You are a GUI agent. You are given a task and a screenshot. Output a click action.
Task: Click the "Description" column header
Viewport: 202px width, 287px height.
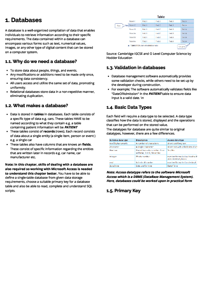pyautogui.click(x=141, y=140)
